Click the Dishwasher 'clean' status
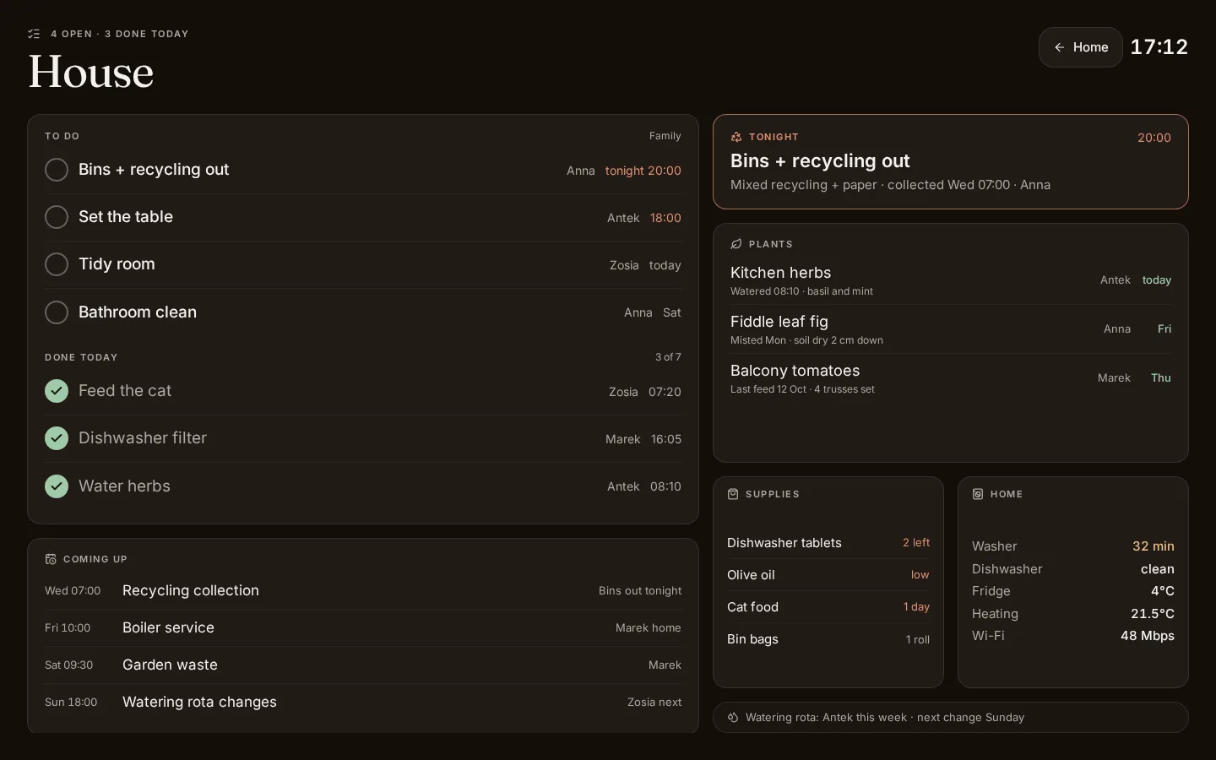This screenshot has height=760, width=1216. [x=1158, y=569]
